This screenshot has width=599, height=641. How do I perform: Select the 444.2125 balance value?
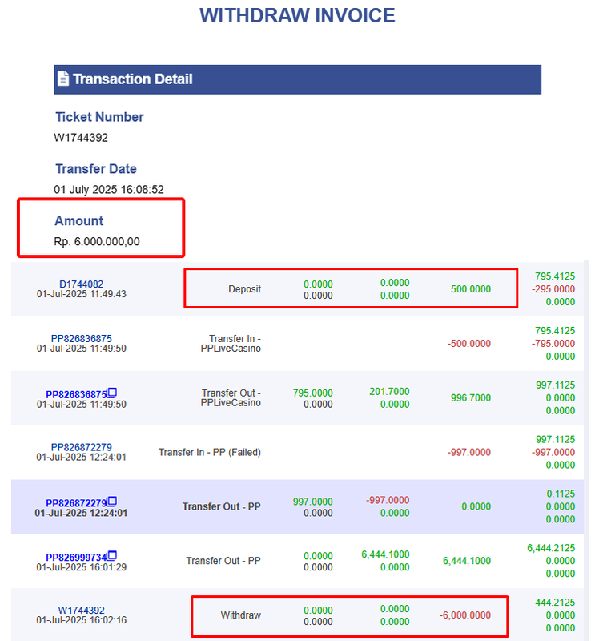point(555,603)
